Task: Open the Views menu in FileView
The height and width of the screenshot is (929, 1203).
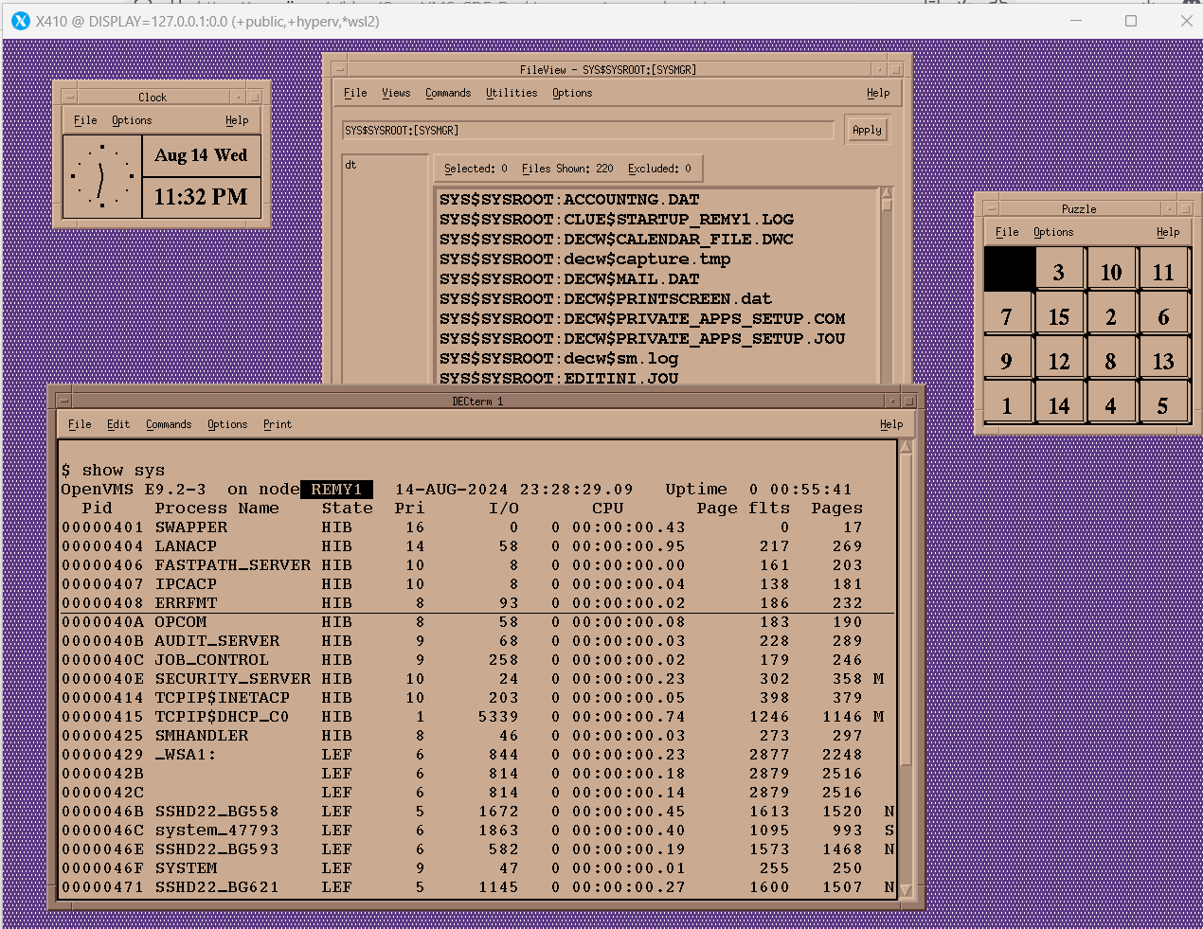Action: point(395,93)
